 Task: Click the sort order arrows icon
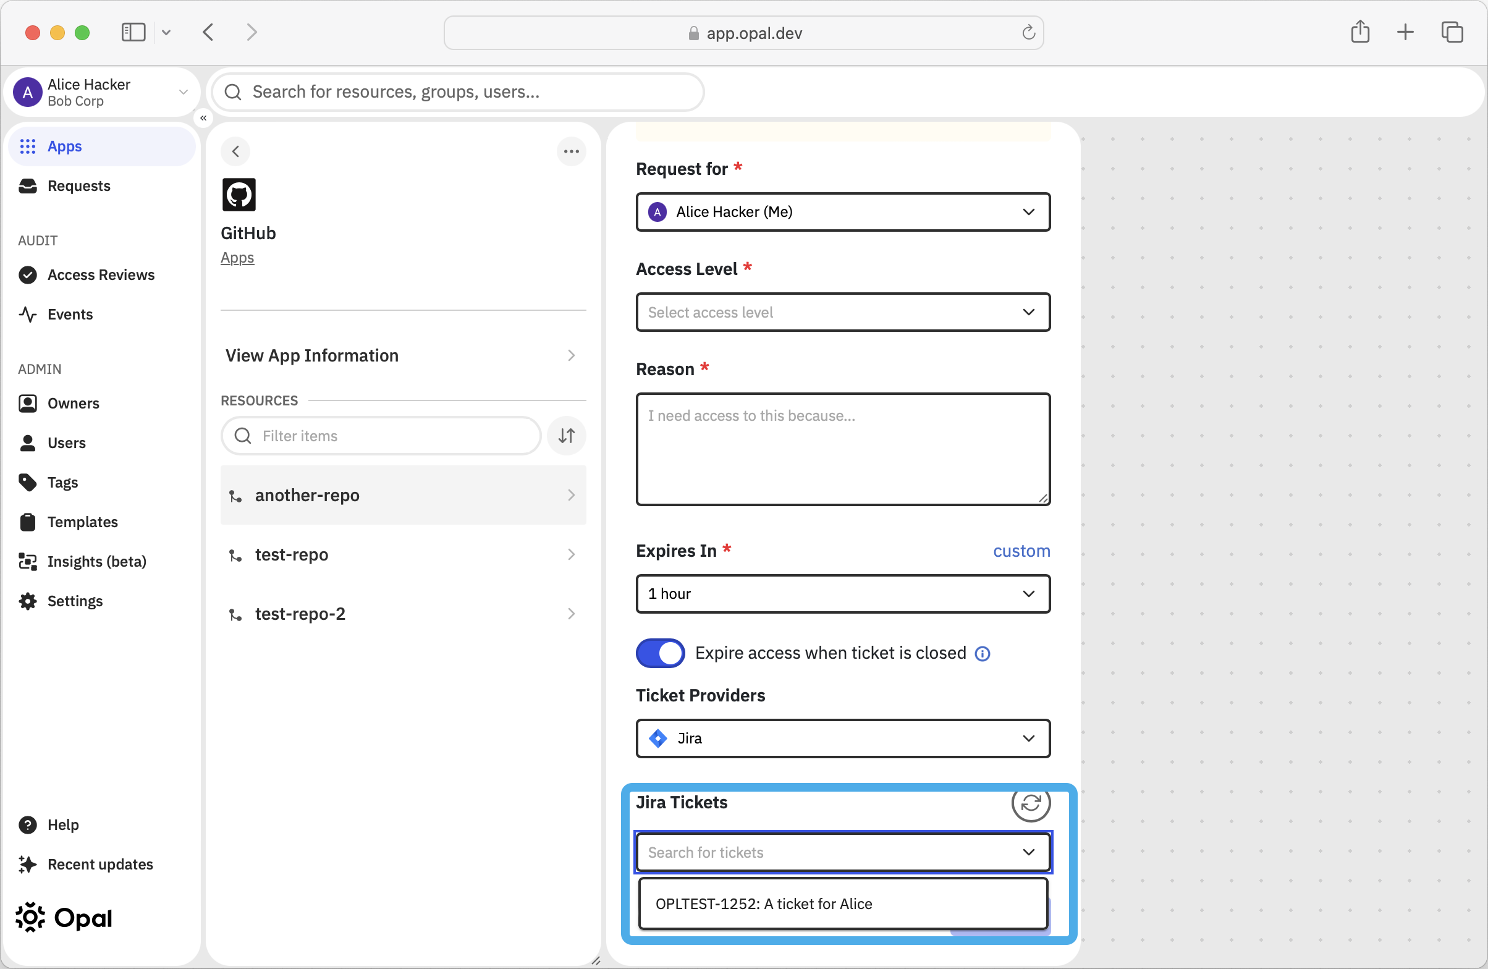567,436
